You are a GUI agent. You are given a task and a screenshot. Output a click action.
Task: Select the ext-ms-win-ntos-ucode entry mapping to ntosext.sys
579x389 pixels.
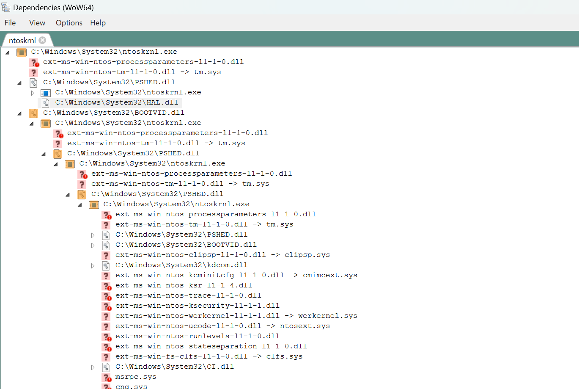(222, 326)
